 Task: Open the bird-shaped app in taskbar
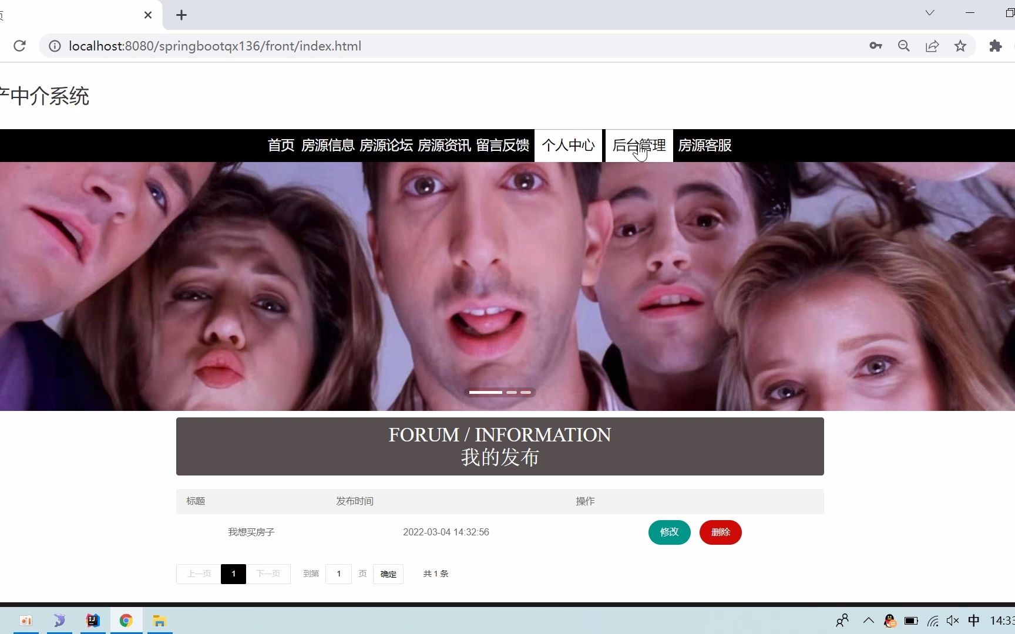coord(59,620)
